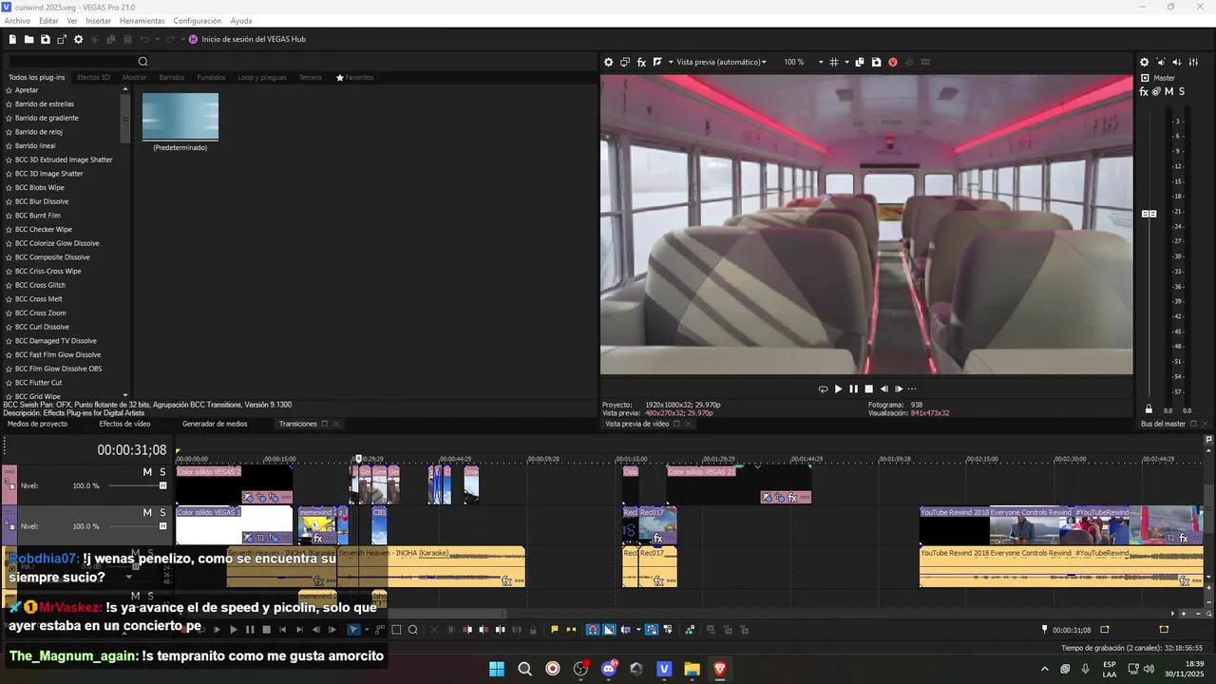Viewport: 1216px width, 684px height.
Task: Click the red V icon in preview toolbar
Action: 893,63
